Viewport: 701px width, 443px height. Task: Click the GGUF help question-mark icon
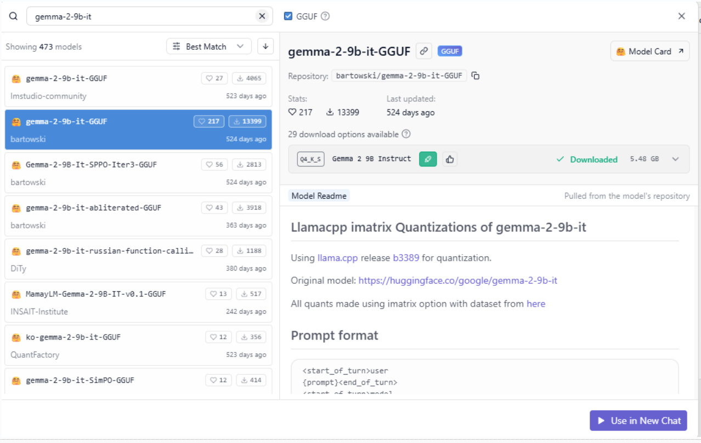(325, 16)
